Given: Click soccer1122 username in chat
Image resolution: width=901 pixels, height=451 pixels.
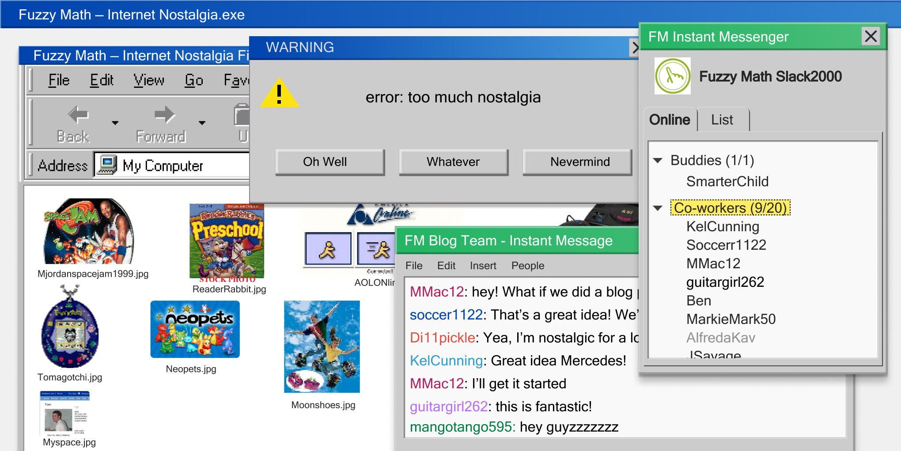Looking at the screenshot, I should click(446, 315).
